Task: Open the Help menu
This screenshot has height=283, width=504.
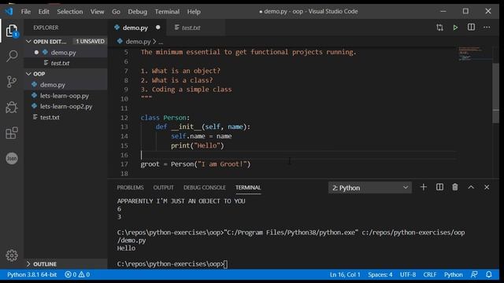Action: pyautogui.click(x=194, y=12)
